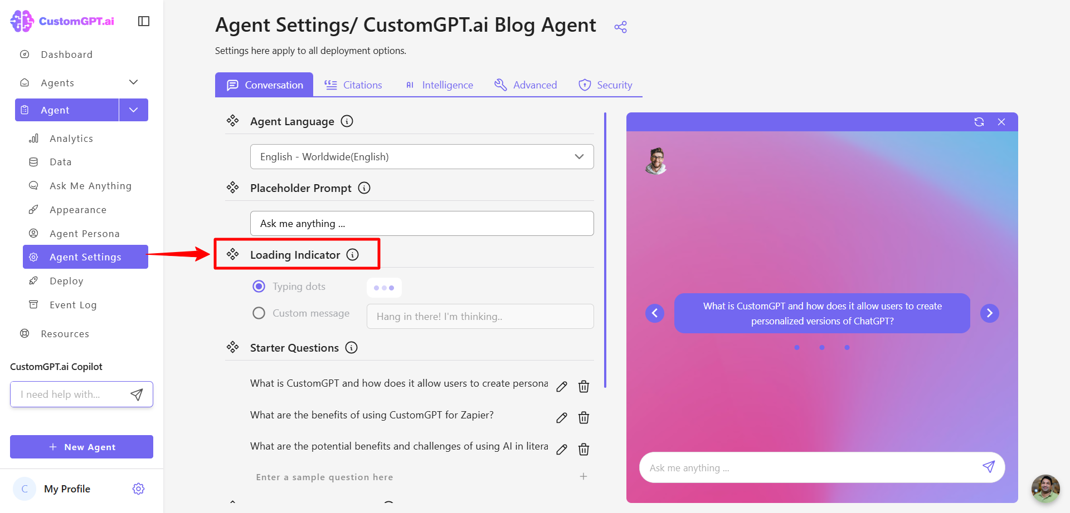
Task: Show next starter question in preview
Action: (x=990, y=313)
